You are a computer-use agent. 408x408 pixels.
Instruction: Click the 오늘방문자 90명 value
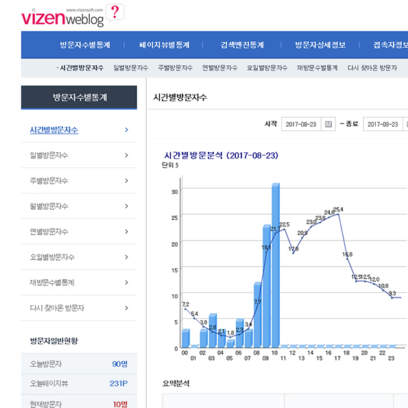120,363
